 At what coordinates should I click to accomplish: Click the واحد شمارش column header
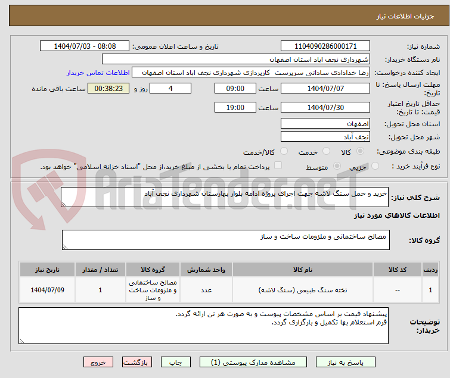tap(206, 270)
